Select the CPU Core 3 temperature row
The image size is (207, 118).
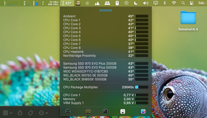point(106,28)
